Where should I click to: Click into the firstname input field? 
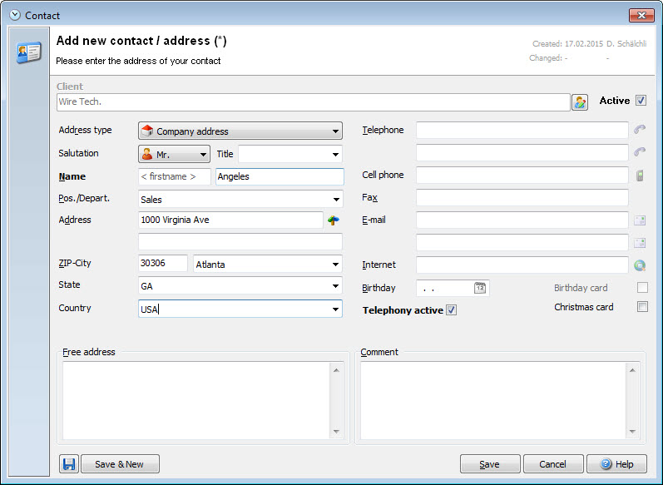174,176
